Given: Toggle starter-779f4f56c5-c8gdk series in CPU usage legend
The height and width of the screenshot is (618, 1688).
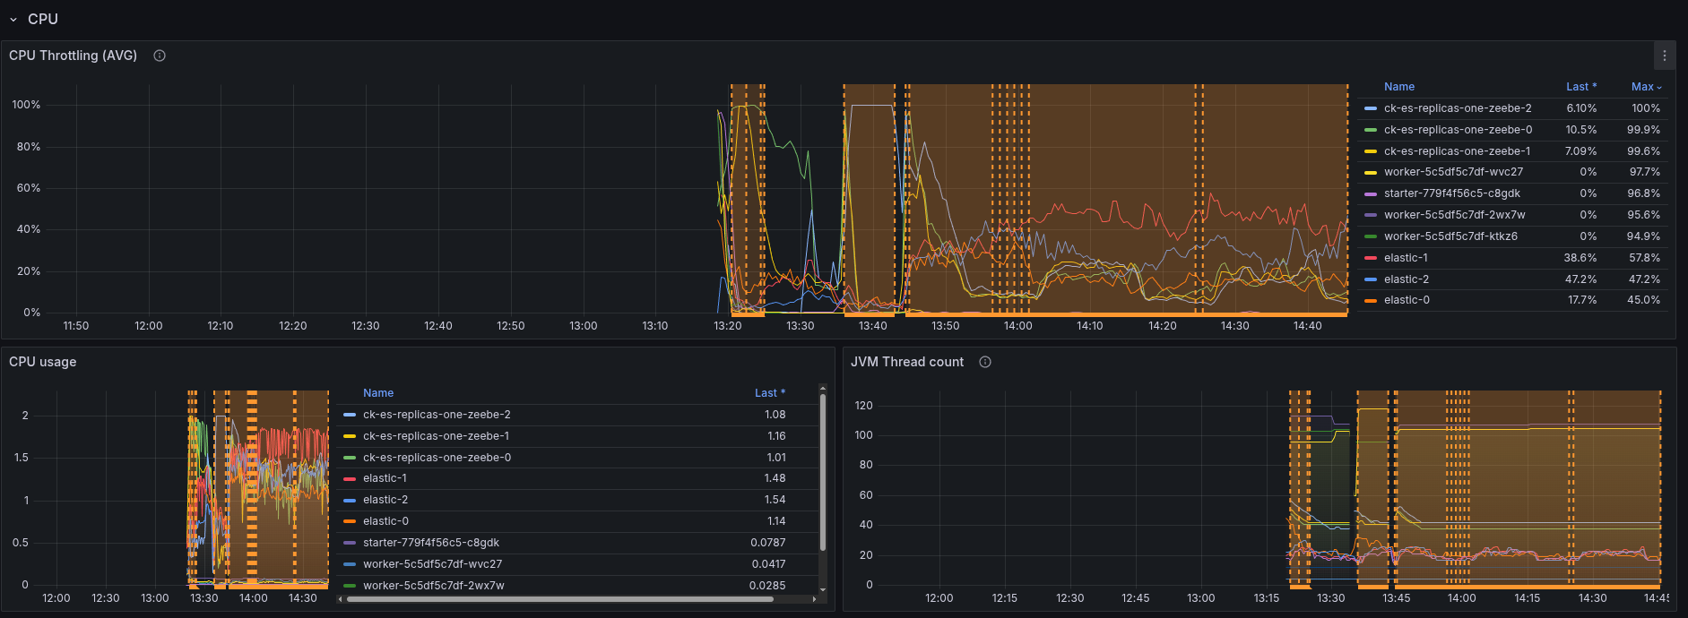Looking at the screenshot, I should 431,543.
